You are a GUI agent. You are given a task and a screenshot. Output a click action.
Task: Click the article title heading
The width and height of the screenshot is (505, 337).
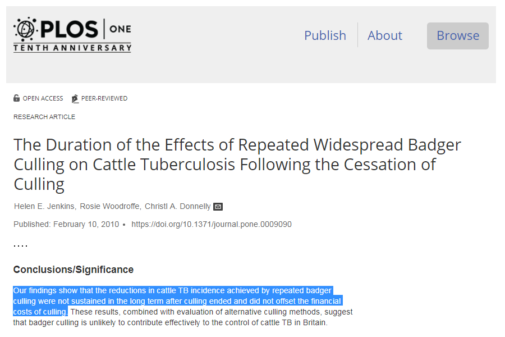point(237,164)
